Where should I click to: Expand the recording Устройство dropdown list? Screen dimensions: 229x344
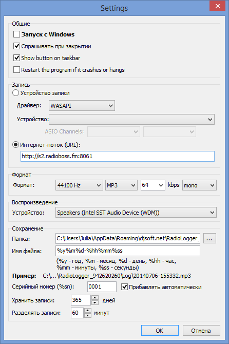tap(131, 119)
